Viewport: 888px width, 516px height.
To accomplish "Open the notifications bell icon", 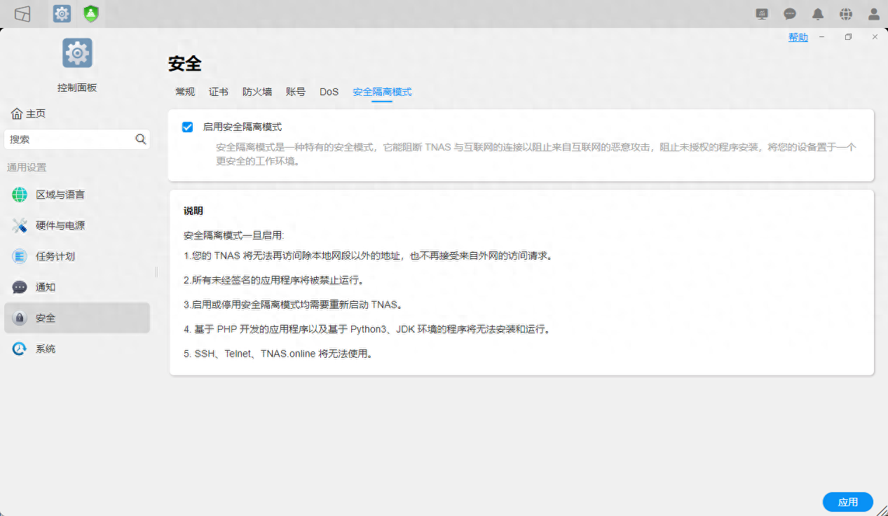I will (817, 13).
